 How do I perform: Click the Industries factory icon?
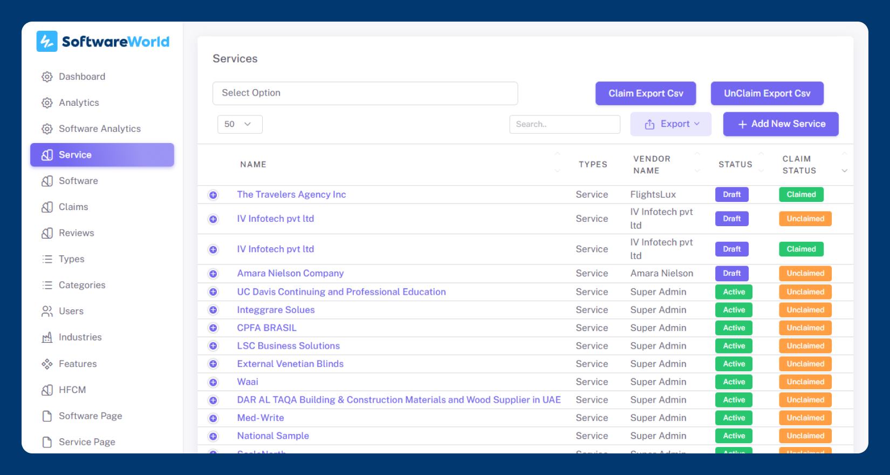pyautogui.click(x=47, y=337)
